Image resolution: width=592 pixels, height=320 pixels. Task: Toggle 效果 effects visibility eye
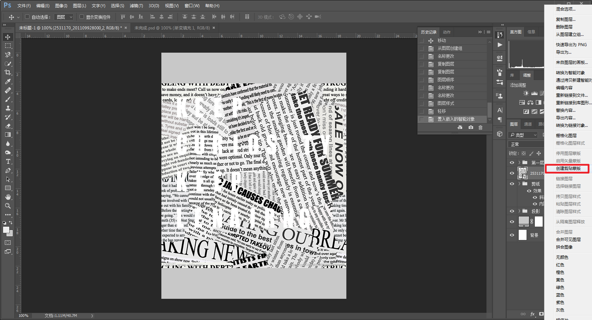pos(529,191)
